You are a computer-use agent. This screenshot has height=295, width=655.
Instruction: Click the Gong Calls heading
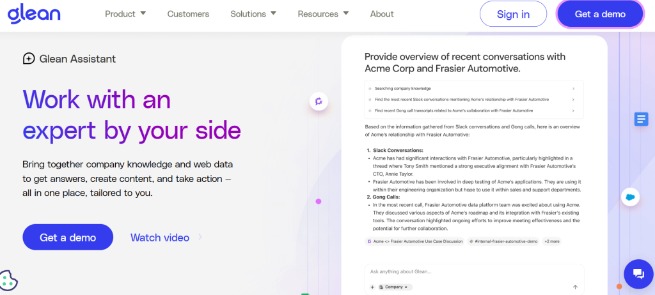(386, 197)
